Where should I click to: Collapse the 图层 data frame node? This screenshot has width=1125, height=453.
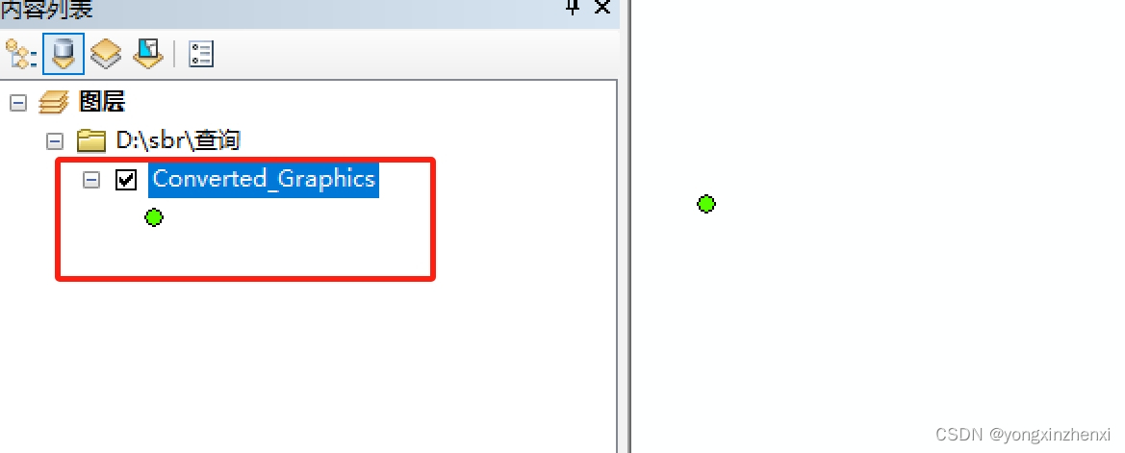(x=18, y=103)
